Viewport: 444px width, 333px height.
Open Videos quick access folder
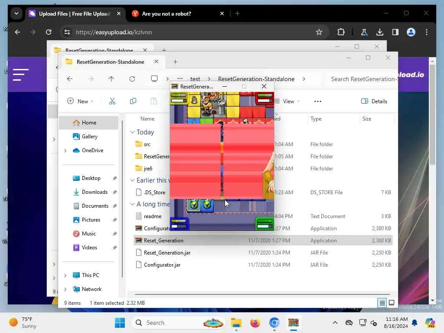88,248
